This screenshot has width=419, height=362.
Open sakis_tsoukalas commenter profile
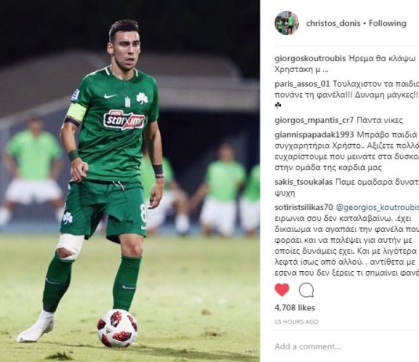(x=304, y=182)
